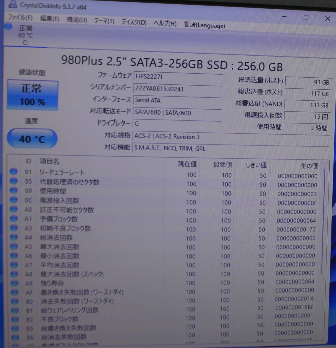The height and width of the screenshot is (348, 336).
Task: Click power on count value 15 回
Action: 307,116
